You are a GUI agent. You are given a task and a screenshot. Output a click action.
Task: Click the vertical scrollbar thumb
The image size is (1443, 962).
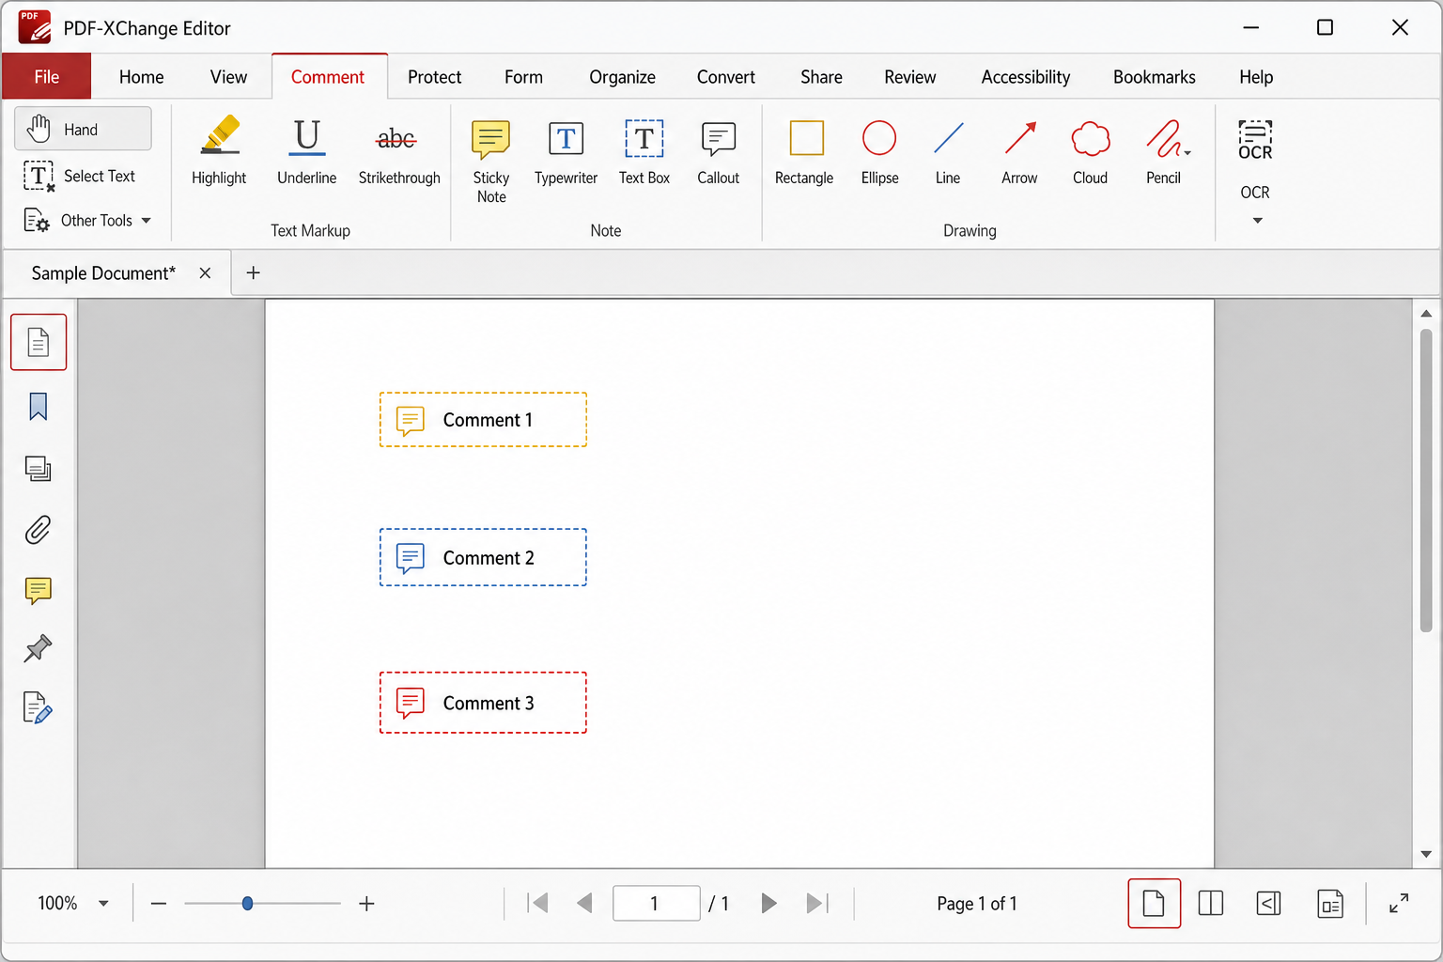(1425, 479)
